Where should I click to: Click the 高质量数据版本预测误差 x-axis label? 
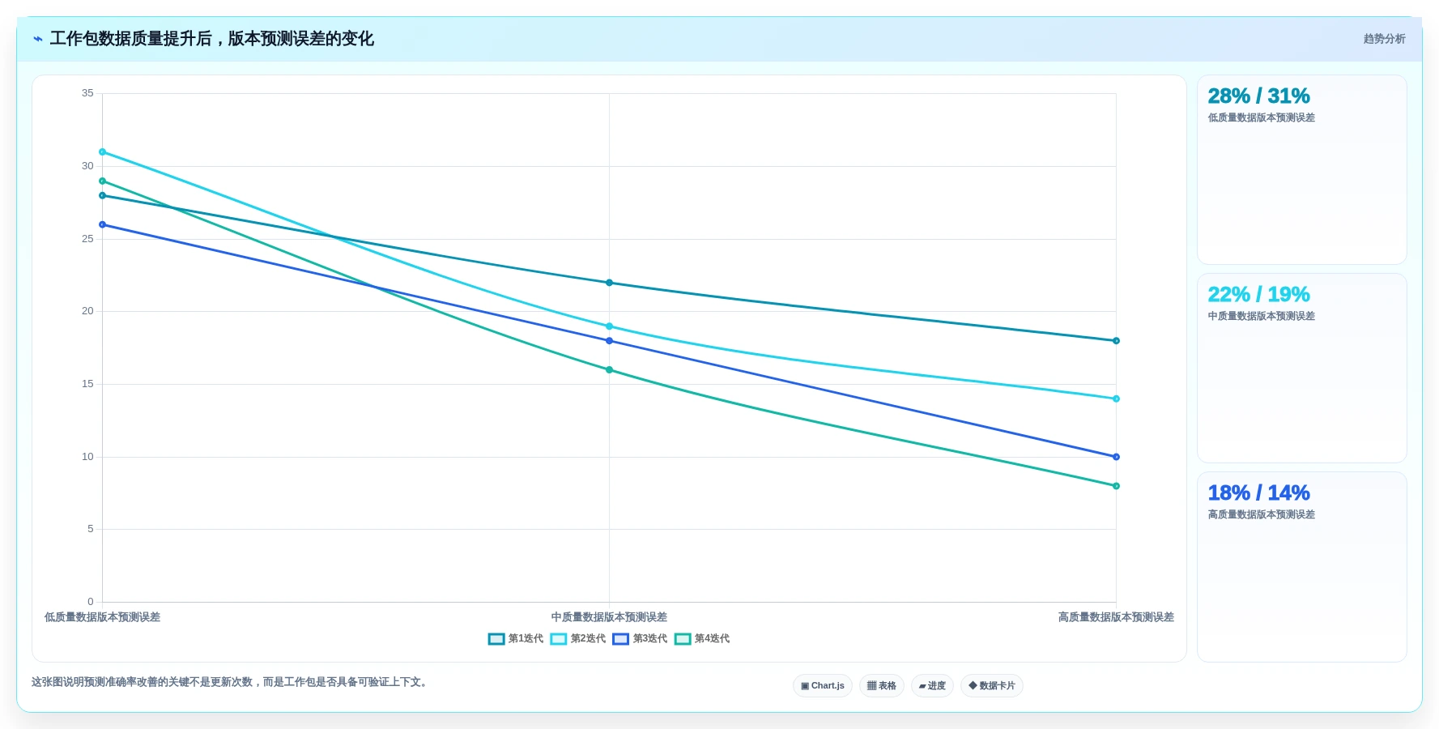click(1116, 617)
